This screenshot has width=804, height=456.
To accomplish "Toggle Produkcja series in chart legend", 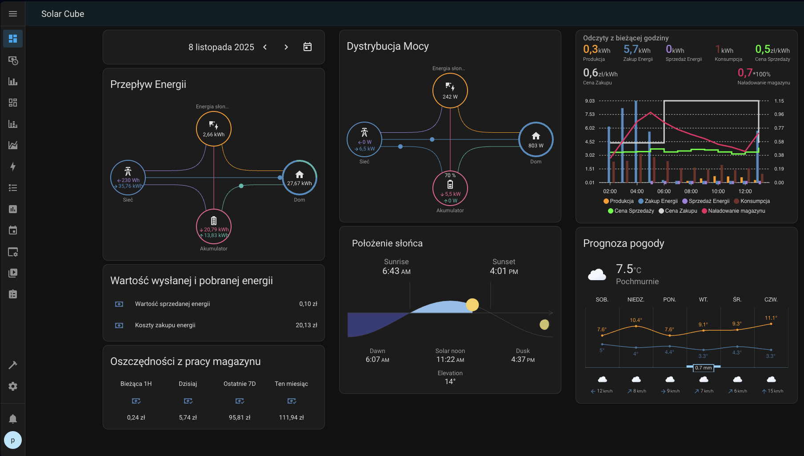I will pos(619,201).
